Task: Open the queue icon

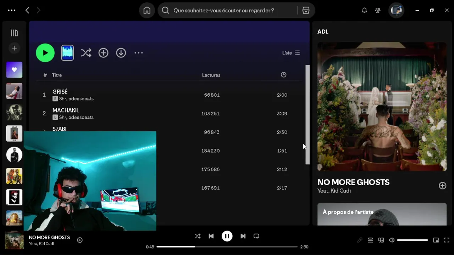Action: point(370,240)
